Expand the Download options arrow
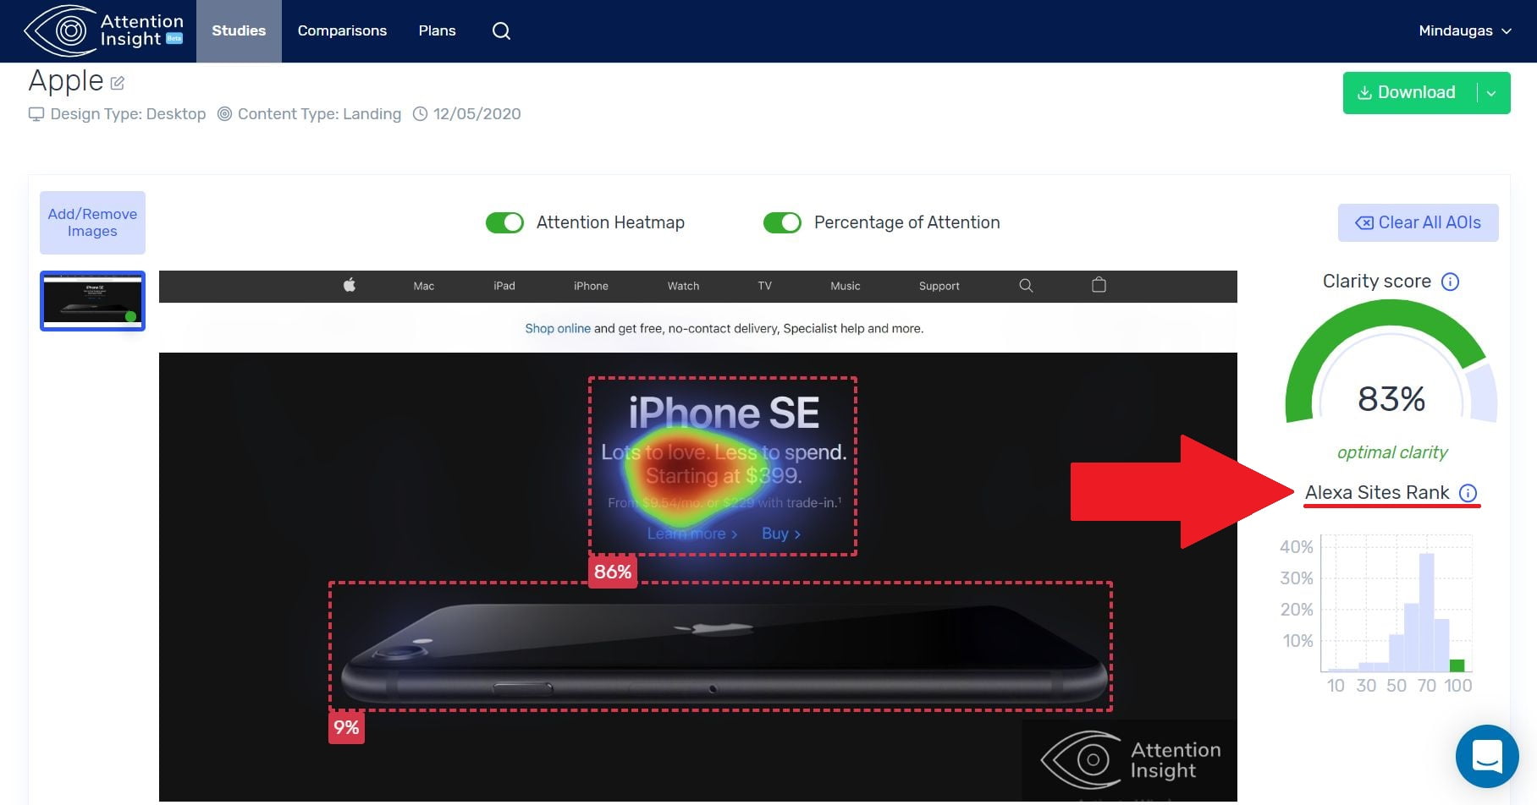Viewport: 1537px width, 805px height. (1492, 93)
